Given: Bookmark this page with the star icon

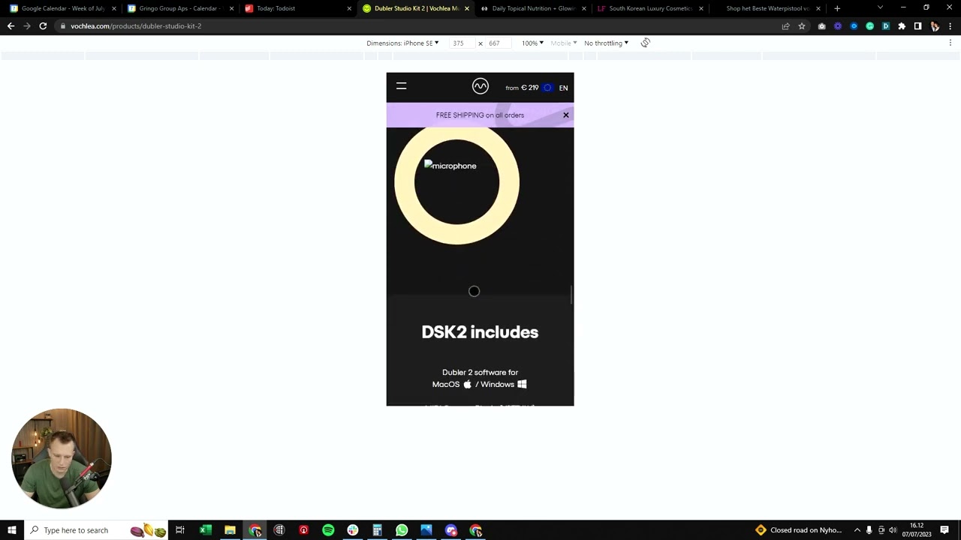Looking at the screenshot, I should coord(802,25).
